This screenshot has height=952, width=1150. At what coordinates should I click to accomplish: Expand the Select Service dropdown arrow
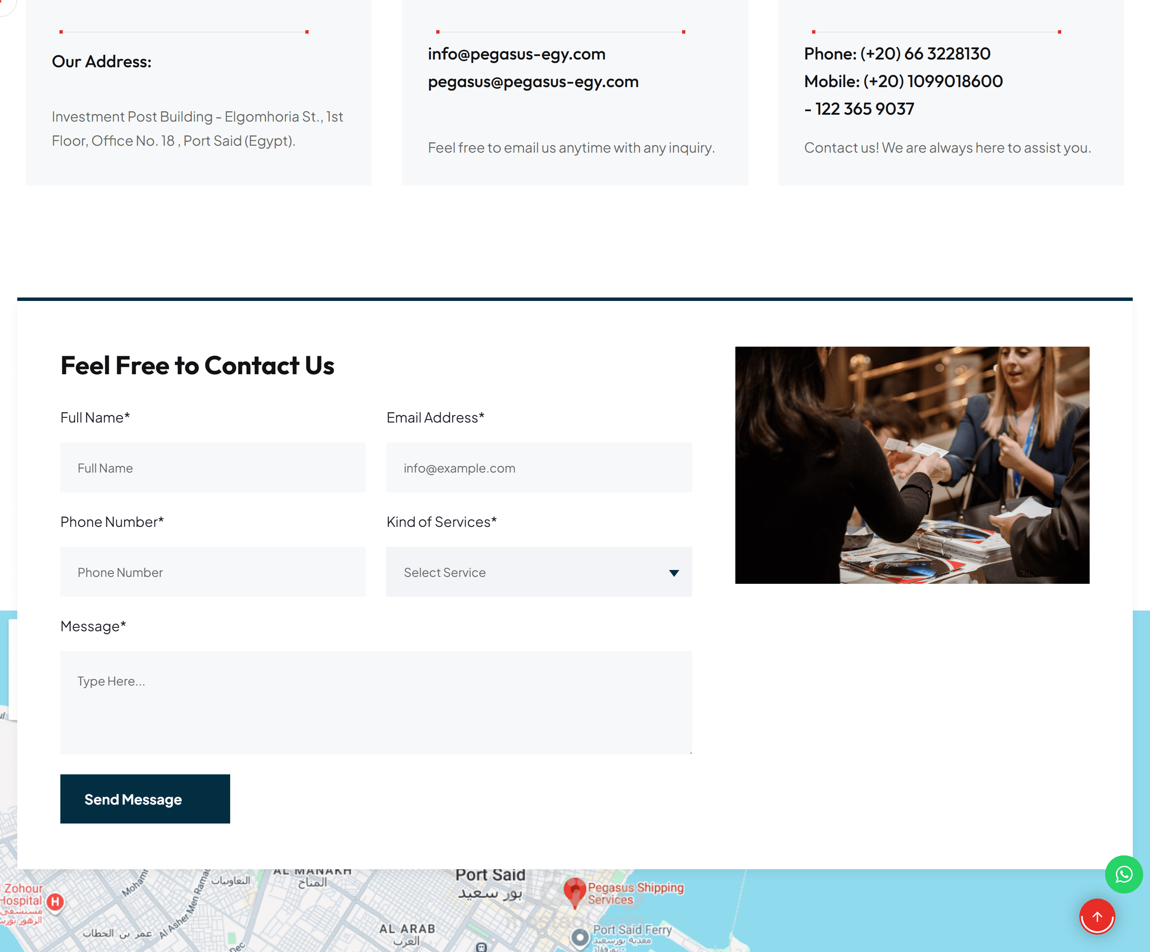tap(674, 573)
